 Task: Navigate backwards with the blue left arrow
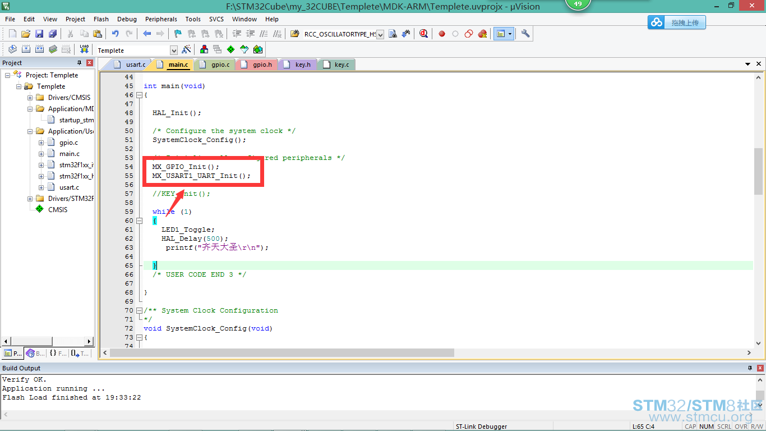pos(147,34)
